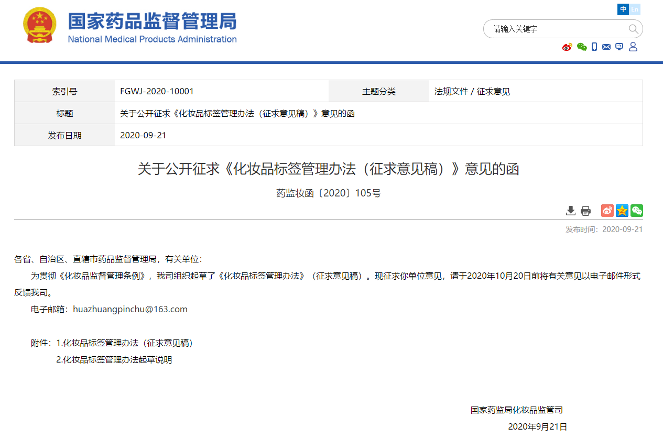This screenshot has height=439, width=663.
Task: Download the document via the download icon
Action: click(571, 211)
